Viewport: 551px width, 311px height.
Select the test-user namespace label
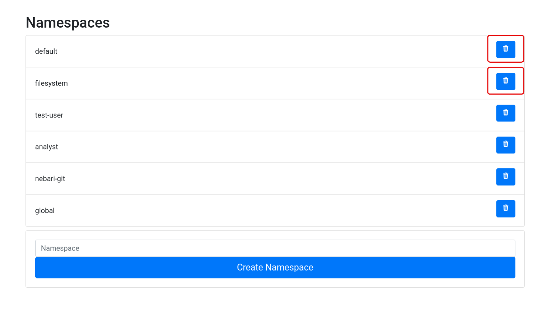pos(49,115)
